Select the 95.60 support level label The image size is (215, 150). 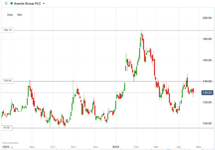tap(7, 128)
